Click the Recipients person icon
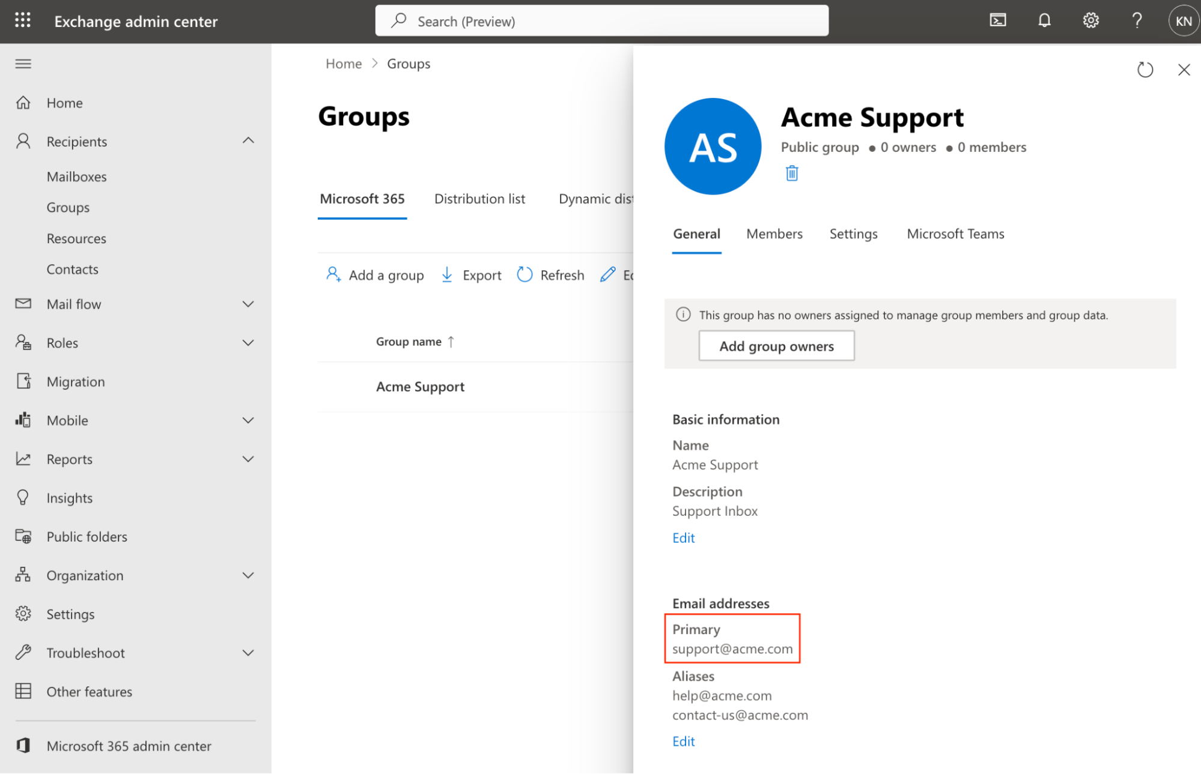Viewport: 1201px width, 774px height. point(23,141)
